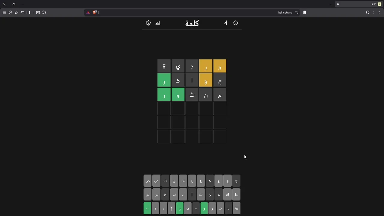The height and width of the screenshot is (216, 384).
Task: Show the statistics bar chart
Action: (158, 23)
